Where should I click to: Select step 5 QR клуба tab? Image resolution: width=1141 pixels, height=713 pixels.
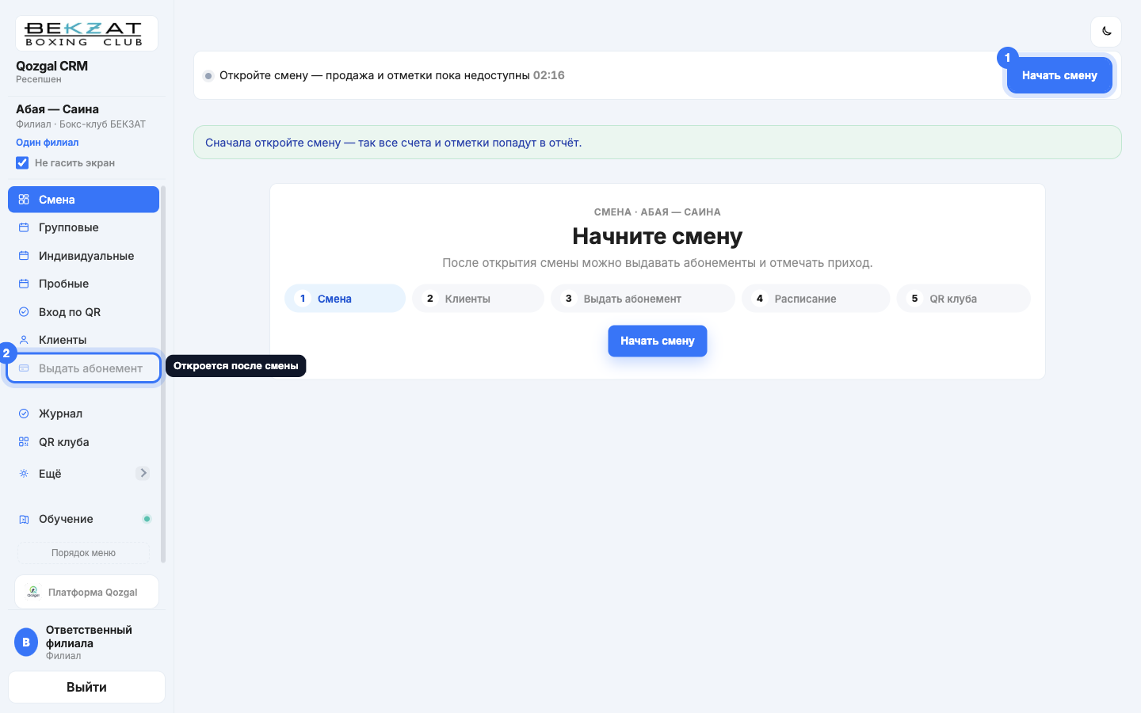(964, 299)
